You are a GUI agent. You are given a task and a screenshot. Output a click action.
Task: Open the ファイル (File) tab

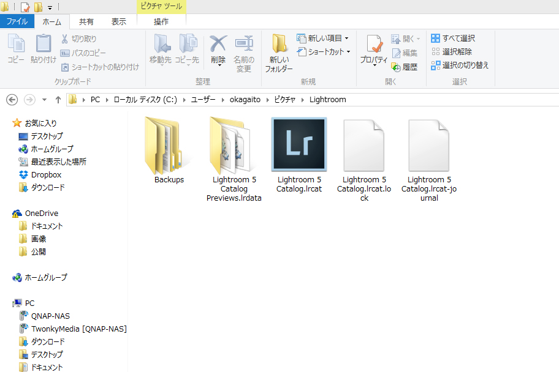(17, 21)
